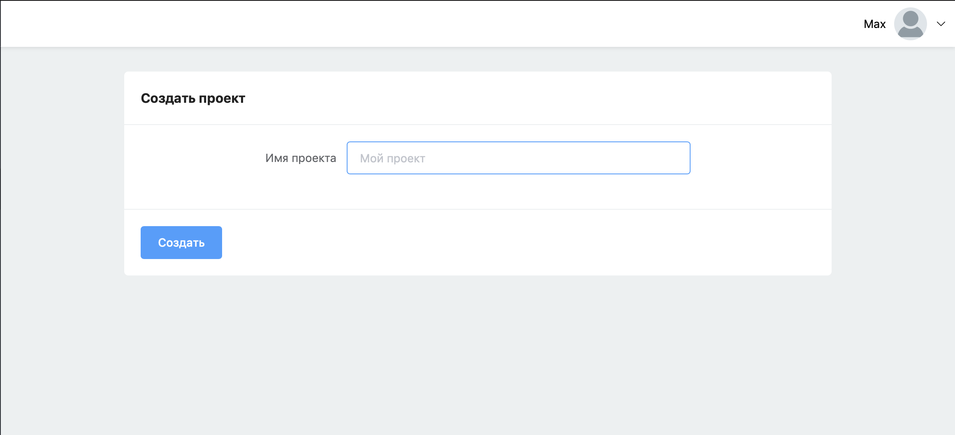Screen dimensions: 955x435
Task: Open the Max account menu label
Action: tap(874, 24)
